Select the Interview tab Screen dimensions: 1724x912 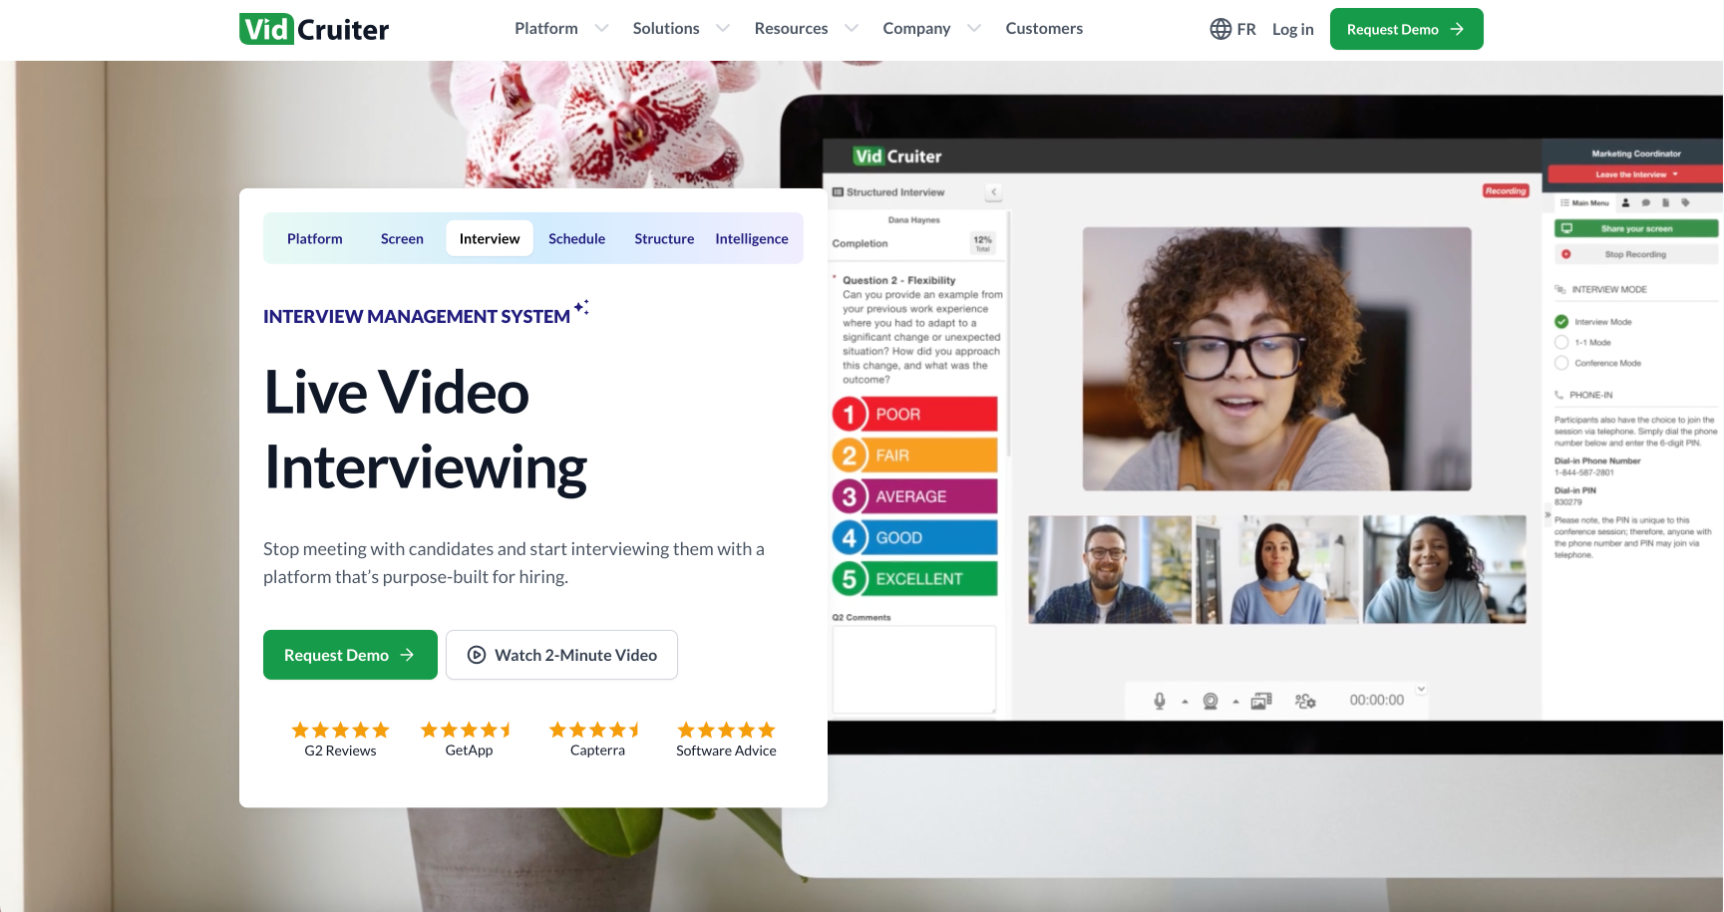[490, 238]
